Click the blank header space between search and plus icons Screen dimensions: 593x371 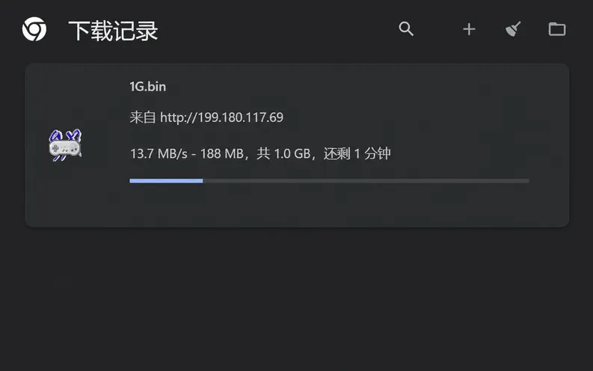coord(438,29)
